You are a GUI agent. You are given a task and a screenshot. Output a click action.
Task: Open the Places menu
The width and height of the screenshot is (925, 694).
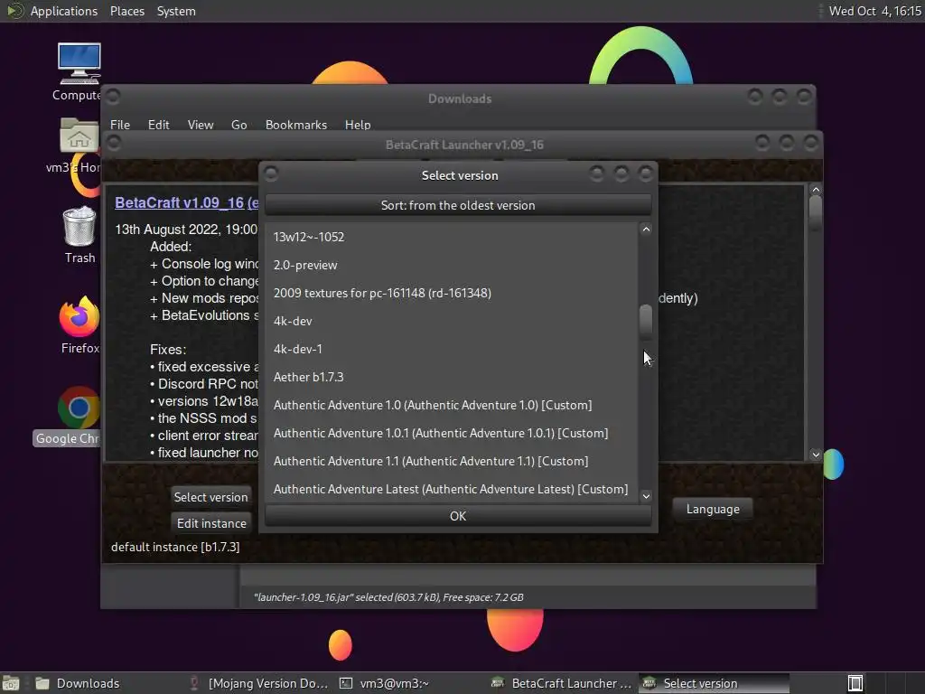127,11
